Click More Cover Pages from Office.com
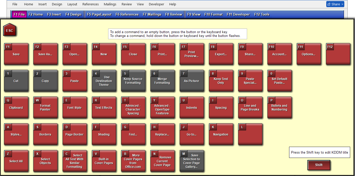This screenshot has height=176, width=355. point(133,161)
